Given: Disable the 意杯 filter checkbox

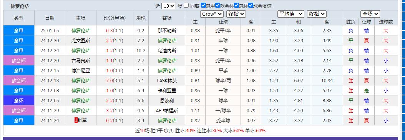Looking at the screenshot, I should [x=236, y=5].
